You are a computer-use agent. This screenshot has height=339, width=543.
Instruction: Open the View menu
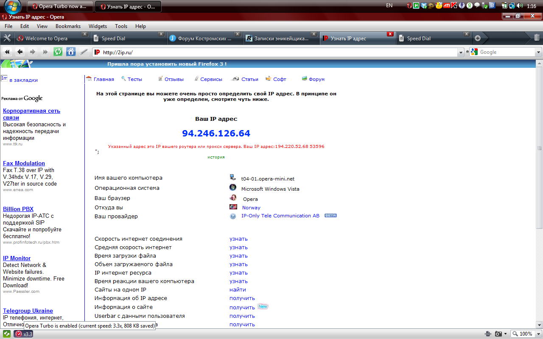[x=42, y=26]
